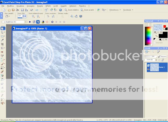Open foreground material style dropdown
The height and width of the screenshot is (122, 168).
pos(155,32)
